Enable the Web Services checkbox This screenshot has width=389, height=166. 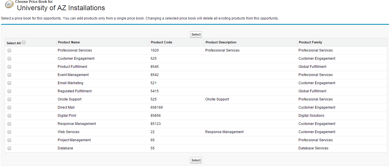pos(9,132)
